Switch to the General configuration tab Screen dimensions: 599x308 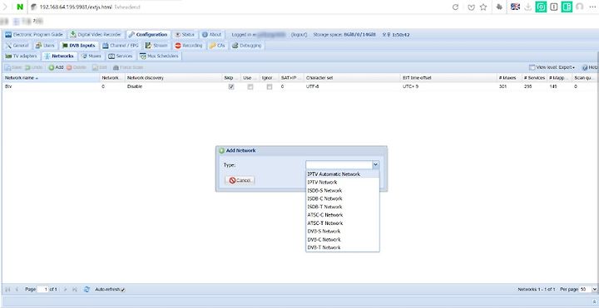point(17,46)
